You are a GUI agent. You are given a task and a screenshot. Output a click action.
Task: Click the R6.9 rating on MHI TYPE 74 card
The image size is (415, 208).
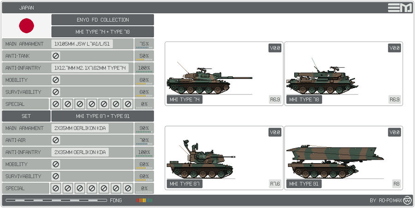point(275,100)
